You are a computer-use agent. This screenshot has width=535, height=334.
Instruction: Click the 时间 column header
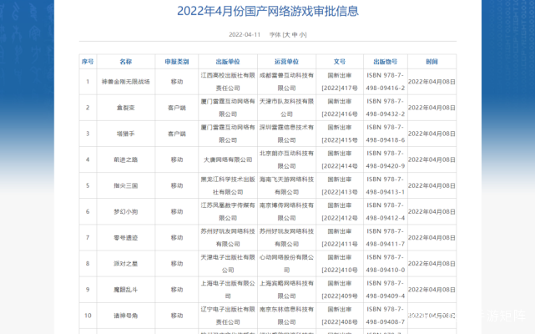[432, 62]
